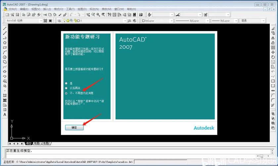Viewport: 278px width, 166px height.
Task: Select the Circle draw tool
Action: [5, 57]
